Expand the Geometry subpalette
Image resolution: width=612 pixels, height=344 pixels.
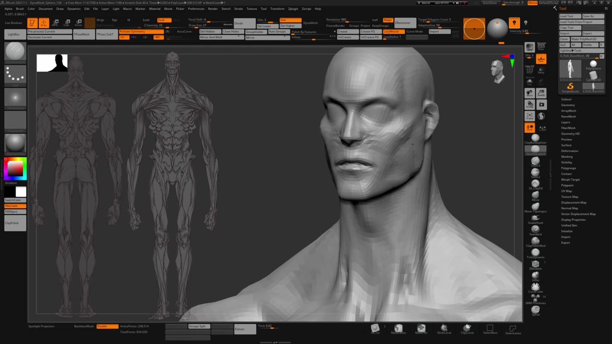coord(568,105)
